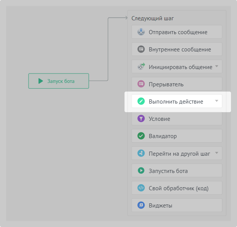Click the green play Запустить бота icon
The height and width of the screenshot is (227, 237).
coord(141,171)
